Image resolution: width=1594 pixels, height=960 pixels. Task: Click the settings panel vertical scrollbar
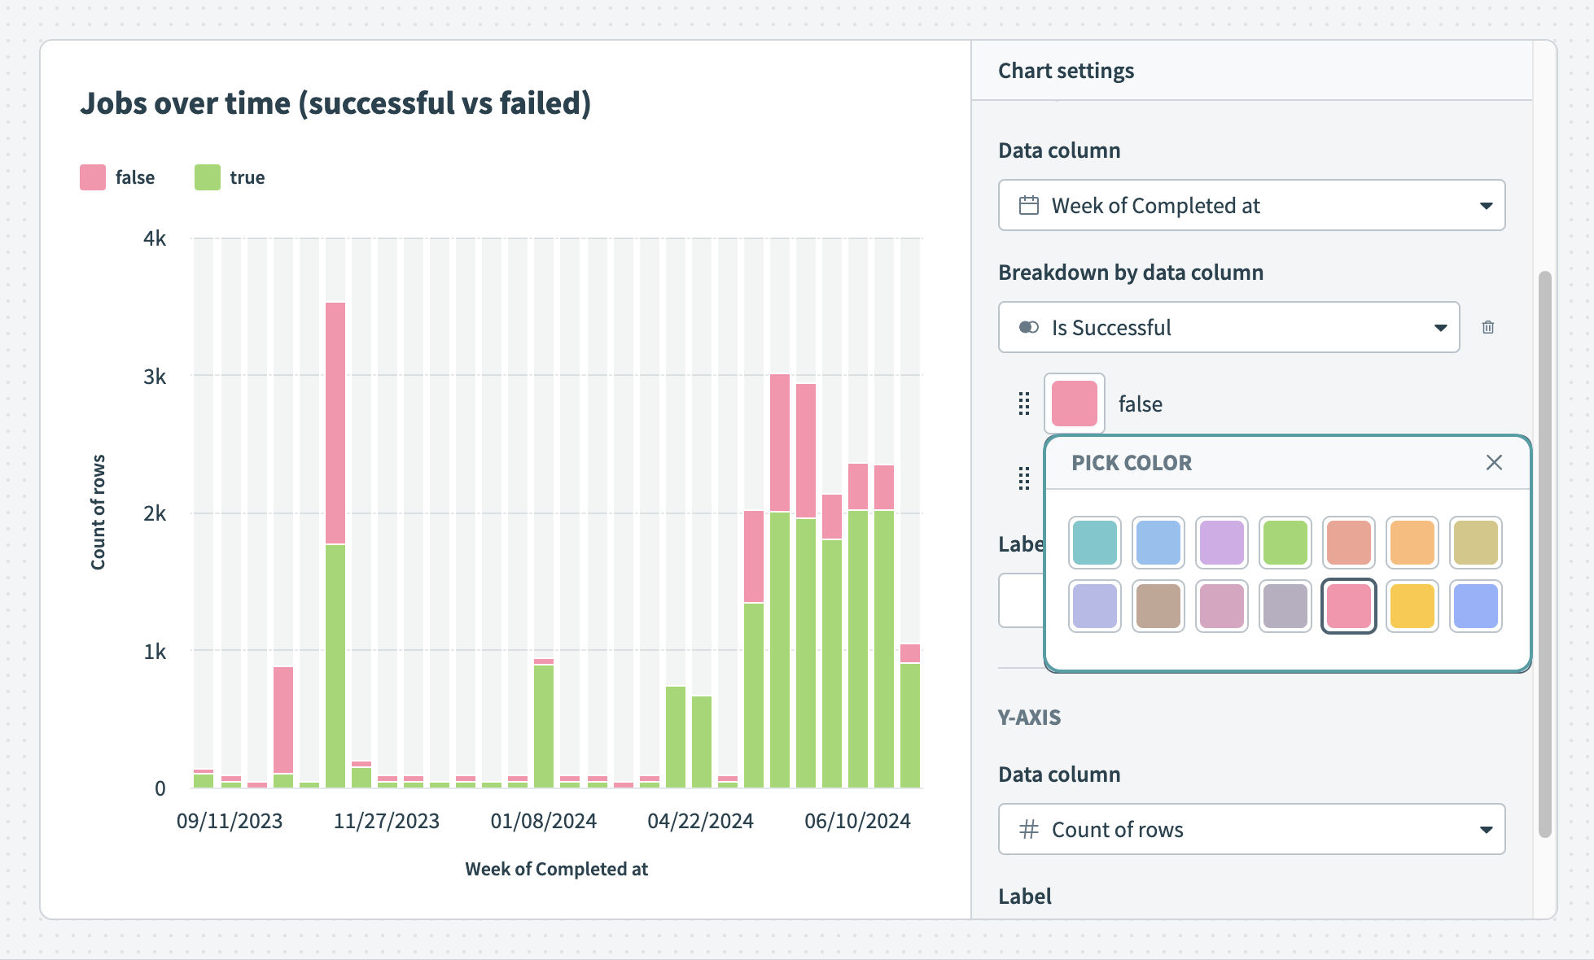click(1544, 553)
